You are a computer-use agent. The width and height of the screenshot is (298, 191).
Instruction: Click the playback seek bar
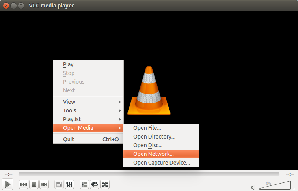point(149,174)
